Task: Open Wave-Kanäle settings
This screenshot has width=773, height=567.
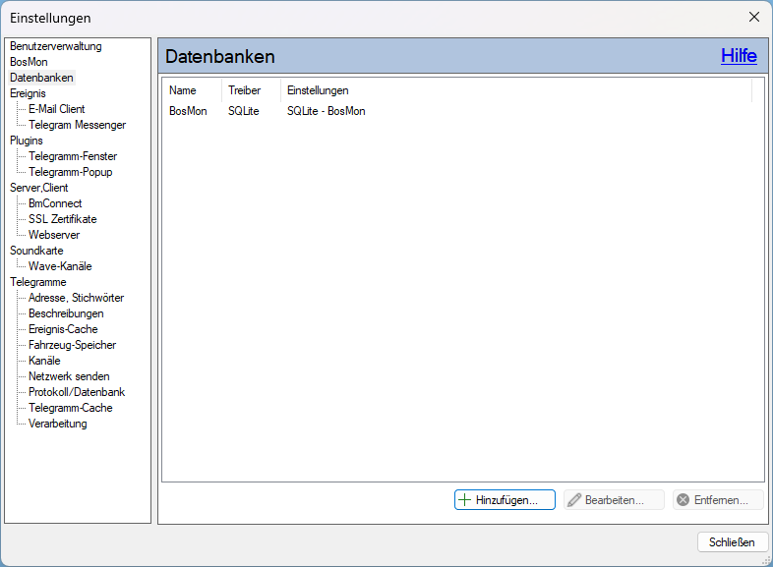Action: 60,266
